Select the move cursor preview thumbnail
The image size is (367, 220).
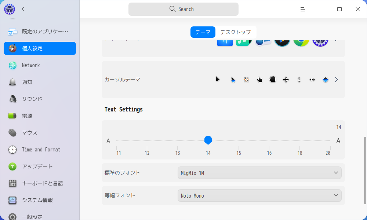(x=286, y=79)
